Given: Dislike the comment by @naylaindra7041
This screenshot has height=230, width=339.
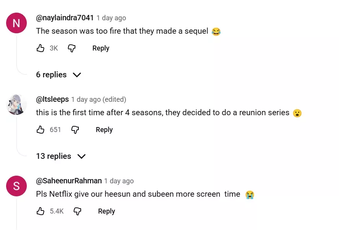Looking at the screenshot, I should click(x=72, y=48).
